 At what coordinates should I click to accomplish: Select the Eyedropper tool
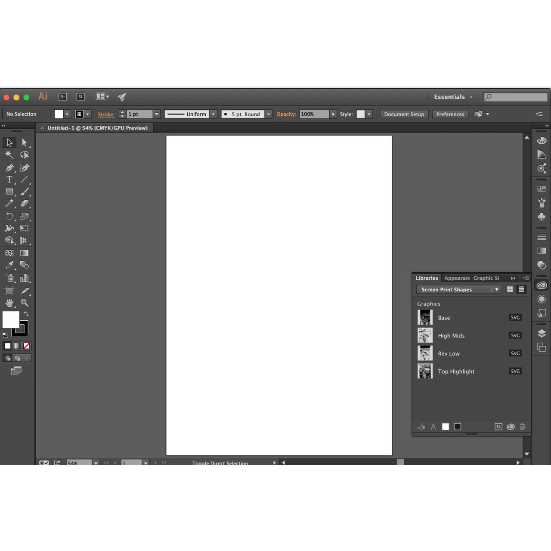pyautogui.click(x=9, y=265)
